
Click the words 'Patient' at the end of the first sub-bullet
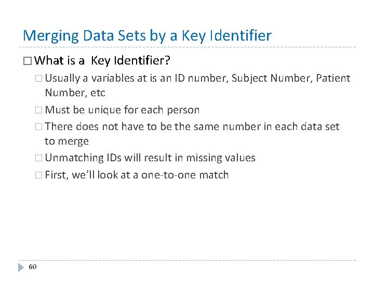tap(332, 79)
